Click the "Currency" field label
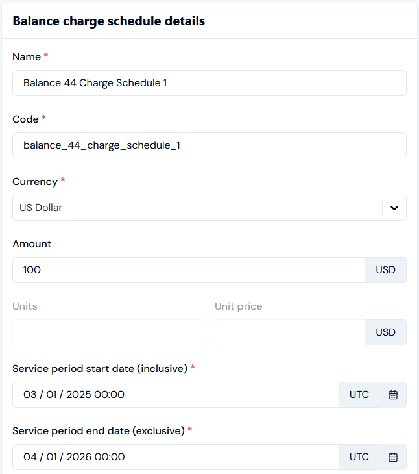The image size is (419, 474). click(x=35, y=182)
